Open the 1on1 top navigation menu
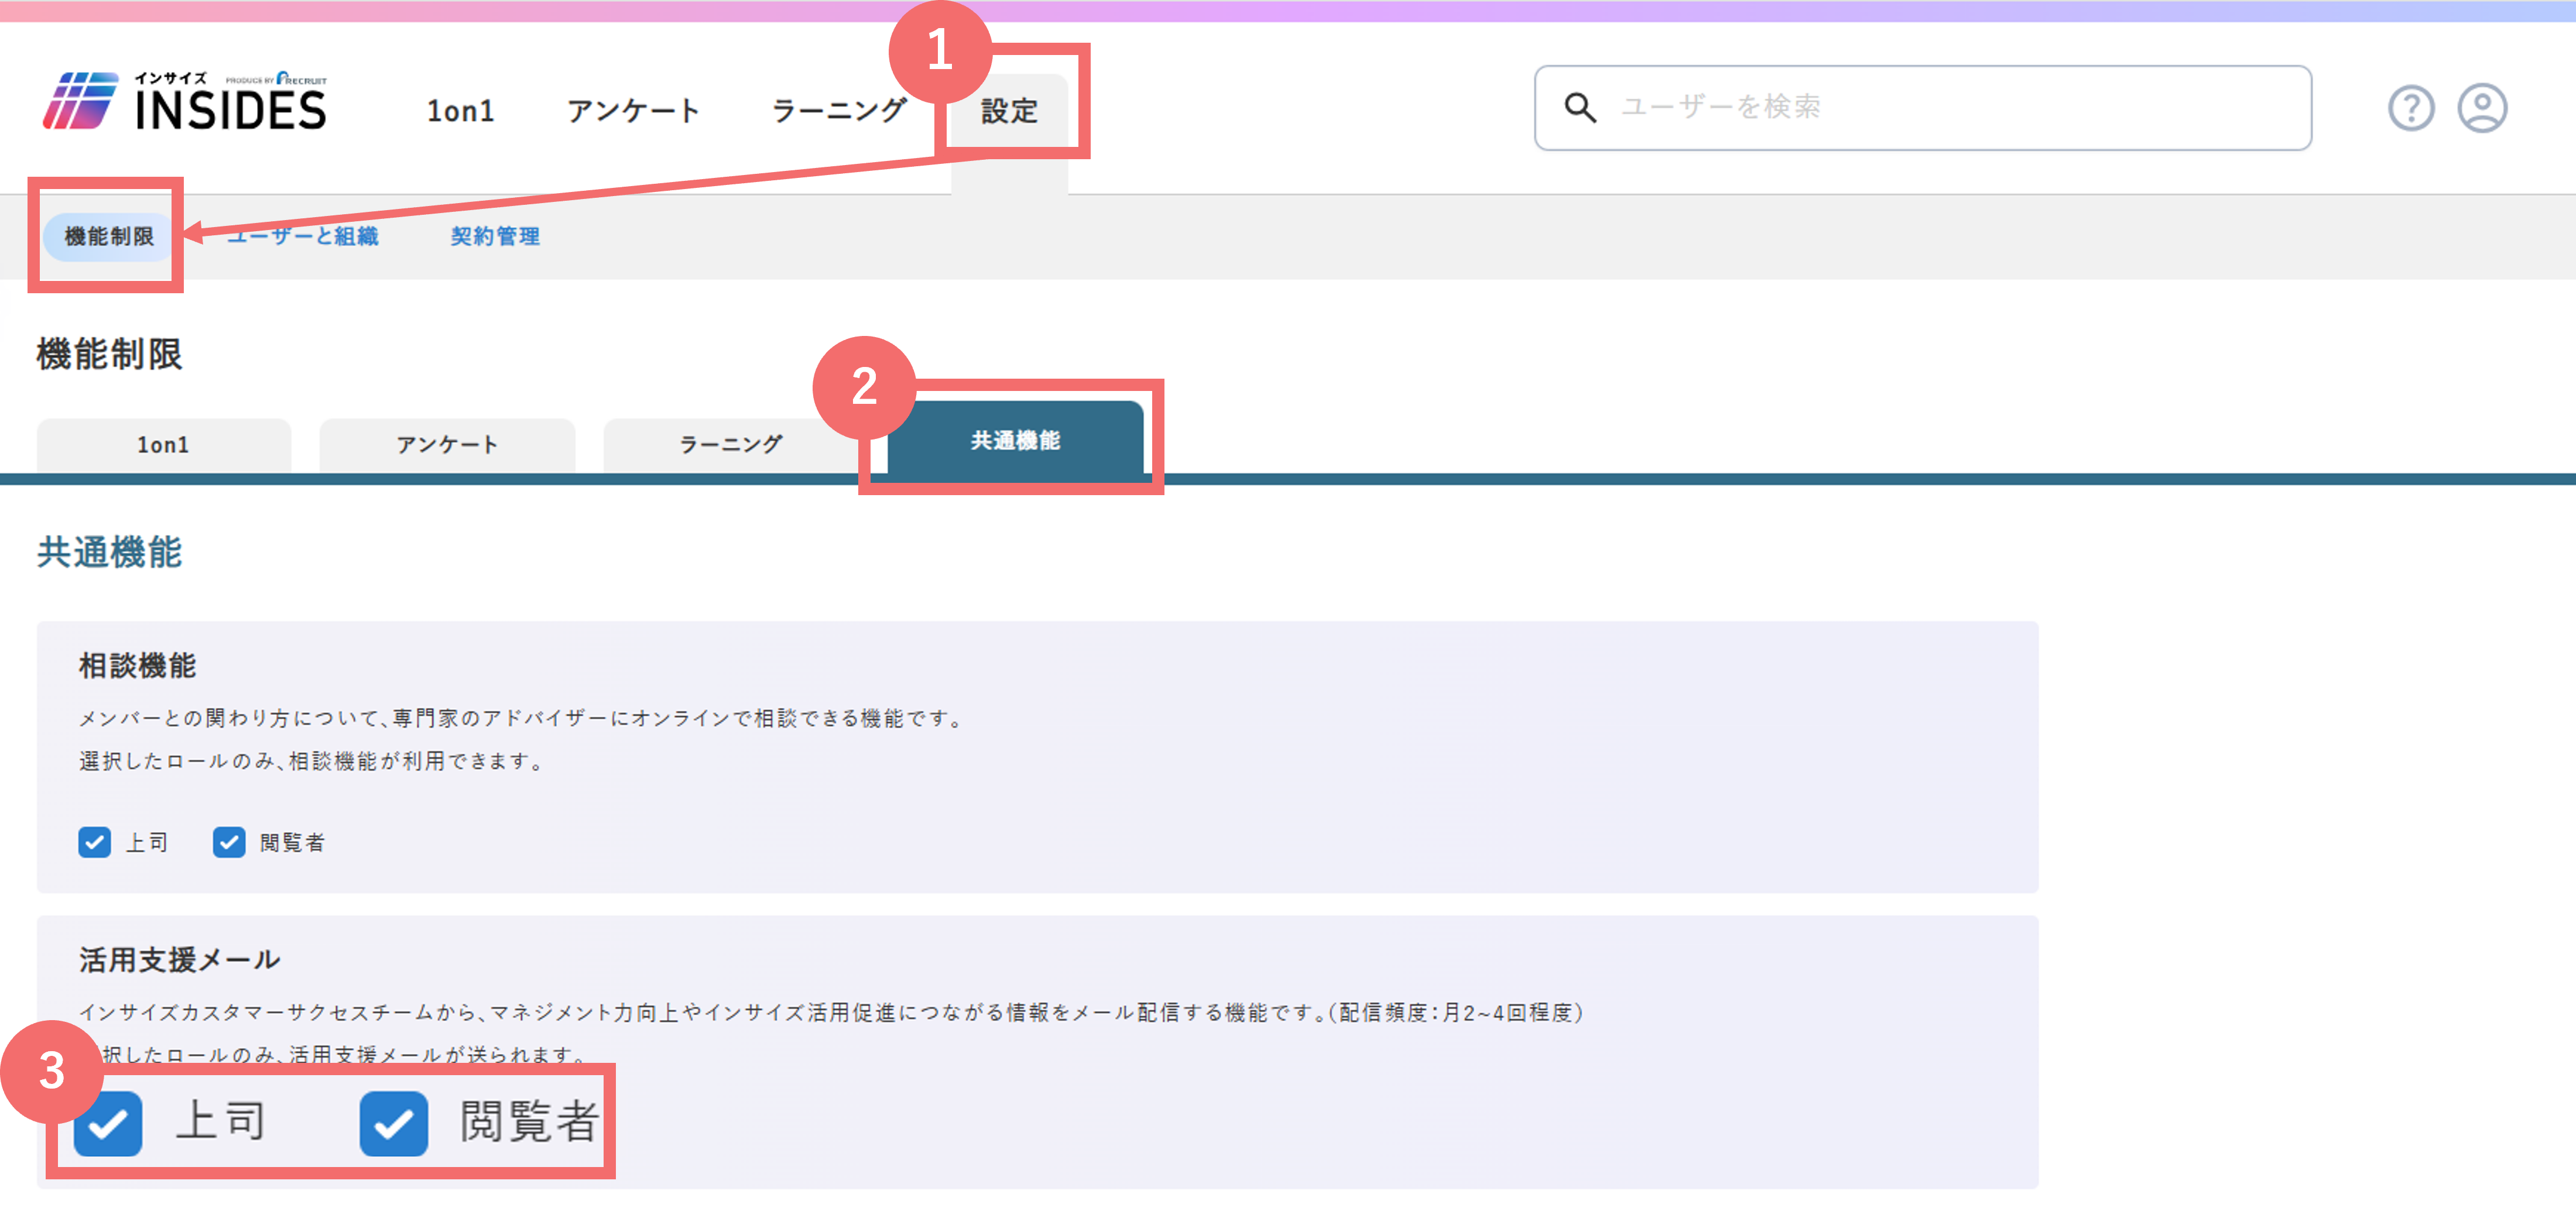Image resolution: width=2576 pixels, height=1232 pixels. pos(460,111)
